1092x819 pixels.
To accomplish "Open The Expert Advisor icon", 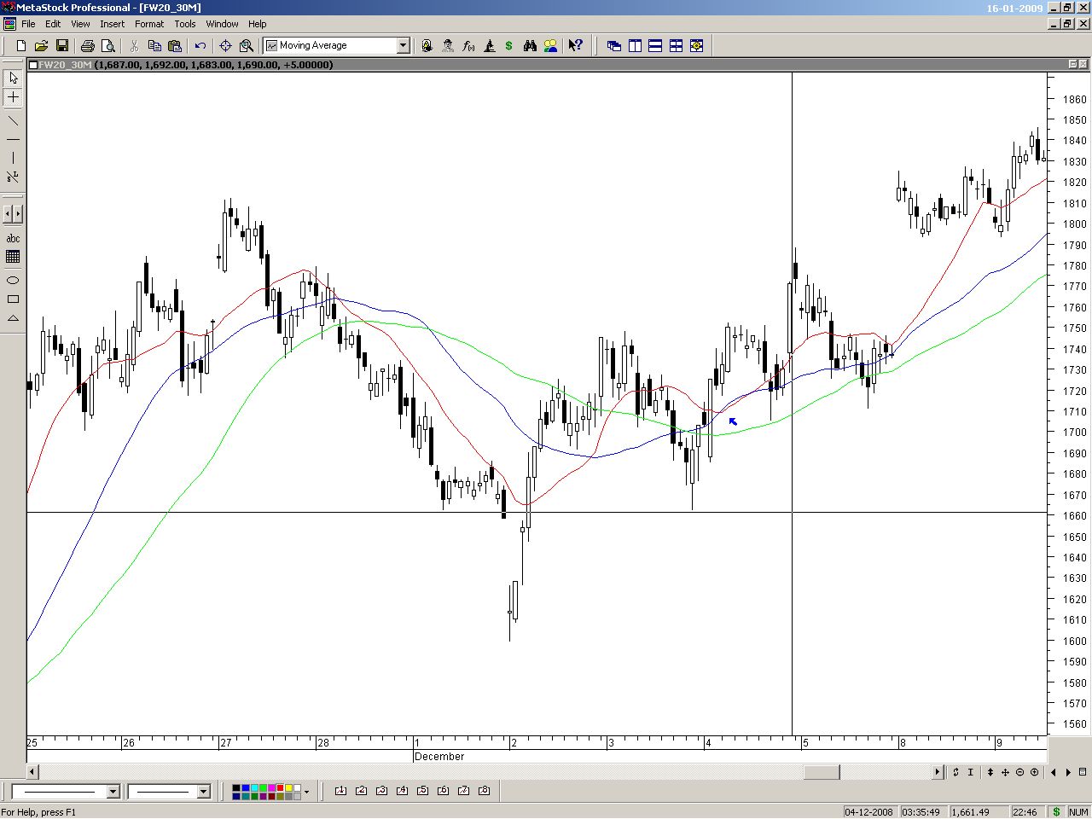I will click(x=448, y=46).
